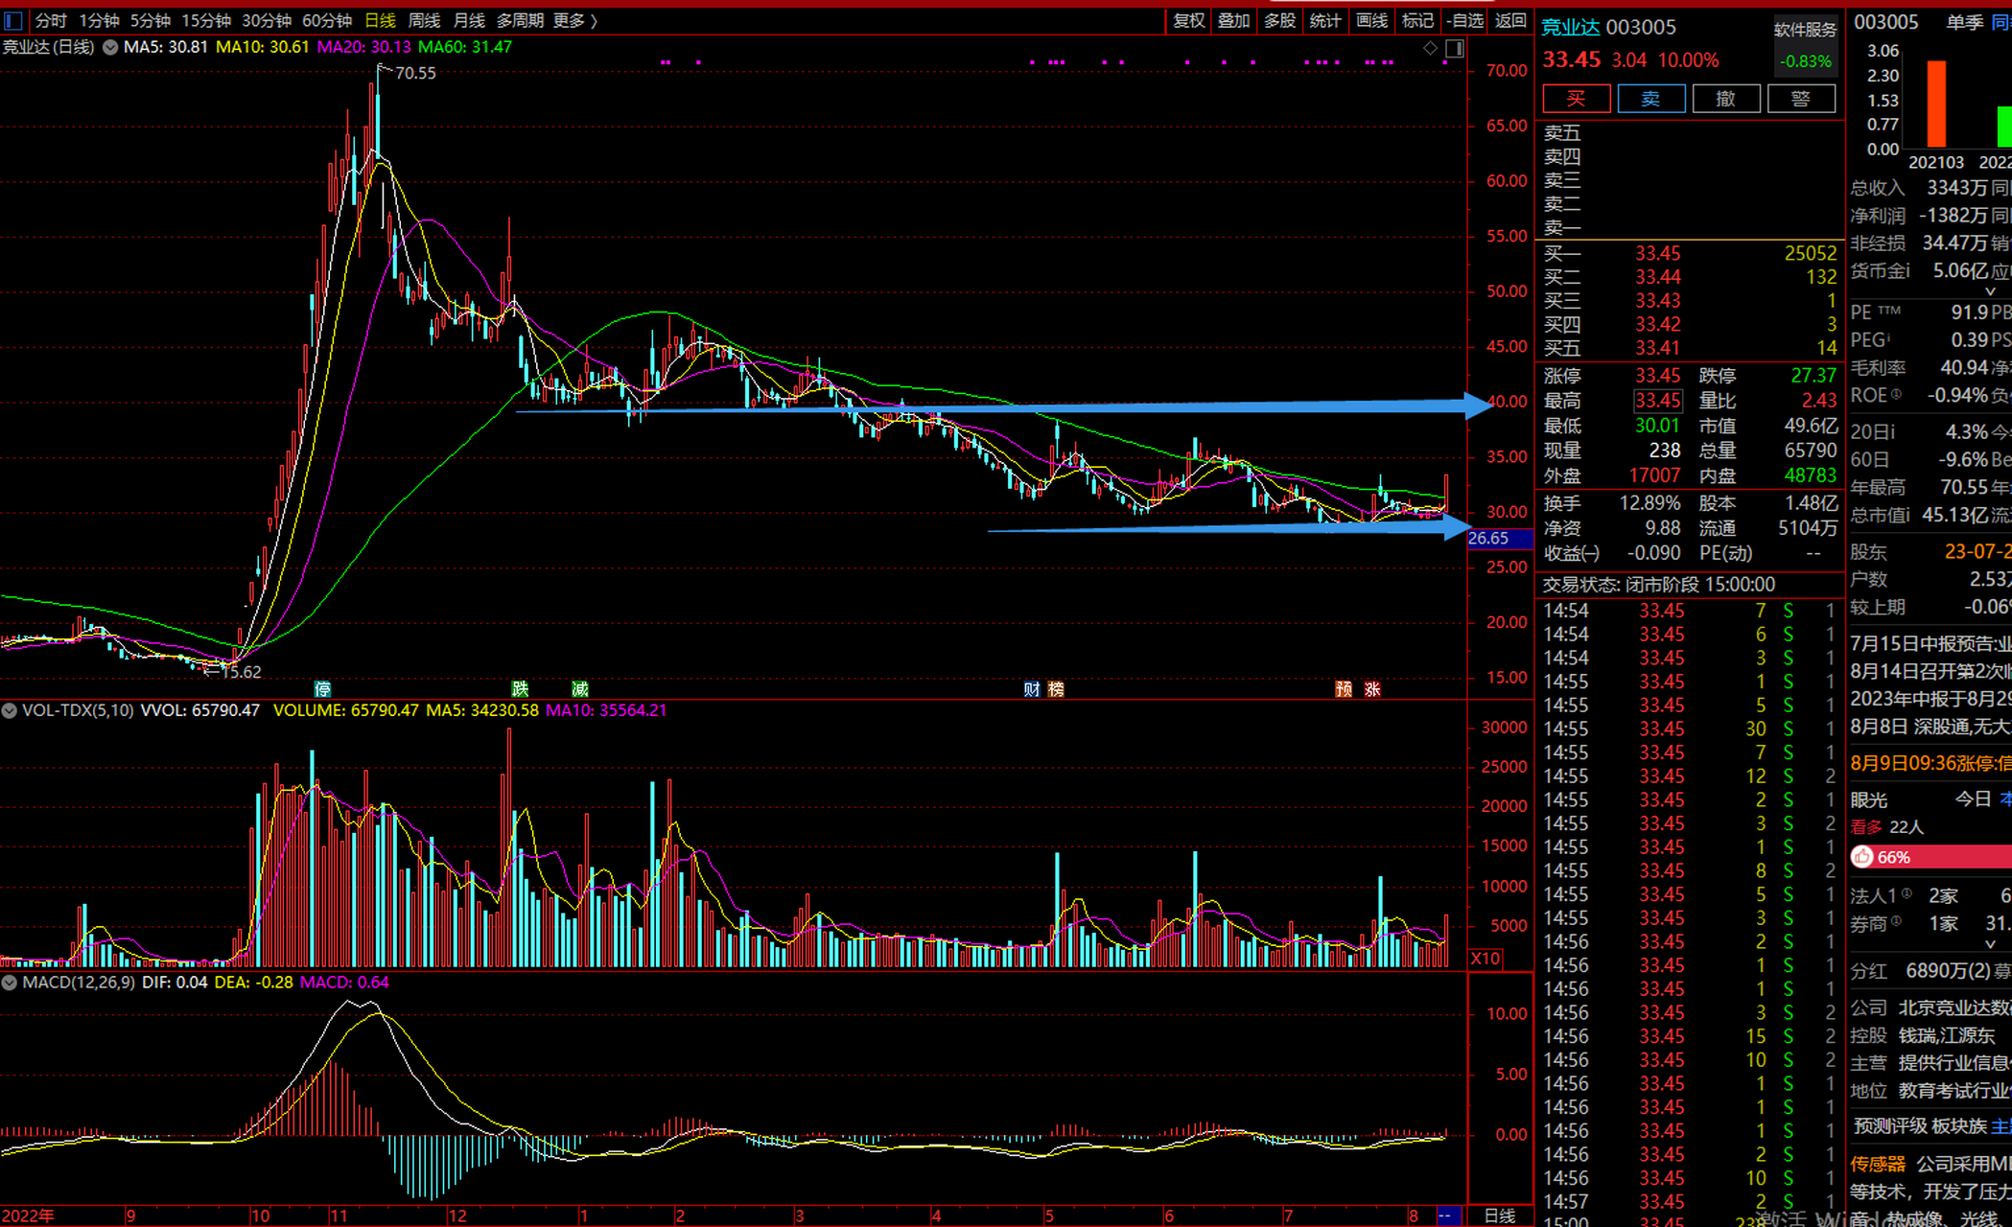Toggle the -自选 watchlist button

click(1464, 20)
